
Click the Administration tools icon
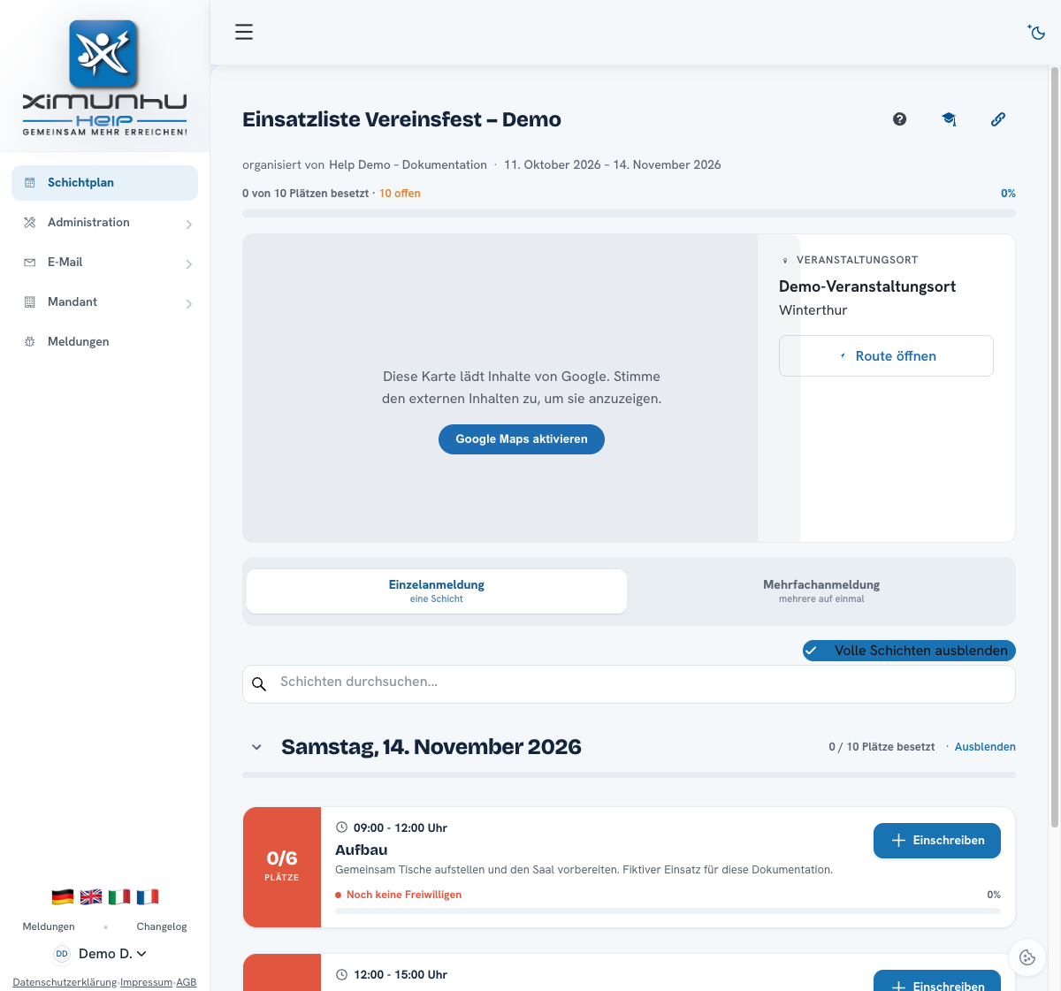click(x=29, y=222)
